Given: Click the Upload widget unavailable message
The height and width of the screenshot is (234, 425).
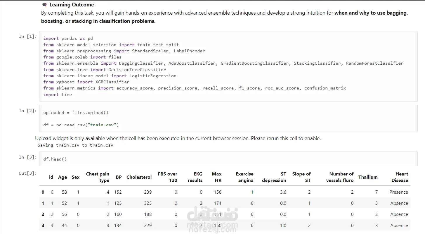Looking at the screenshot, I should (x=178, y=138).
